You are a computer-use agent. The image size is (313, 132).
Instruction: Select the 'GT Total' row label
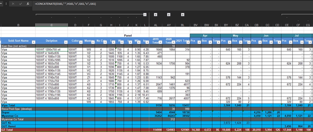coord(18,130)
